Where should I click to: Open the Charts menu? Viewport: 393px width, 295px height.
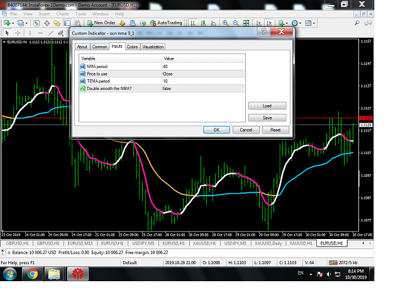(x=62, y=14)
